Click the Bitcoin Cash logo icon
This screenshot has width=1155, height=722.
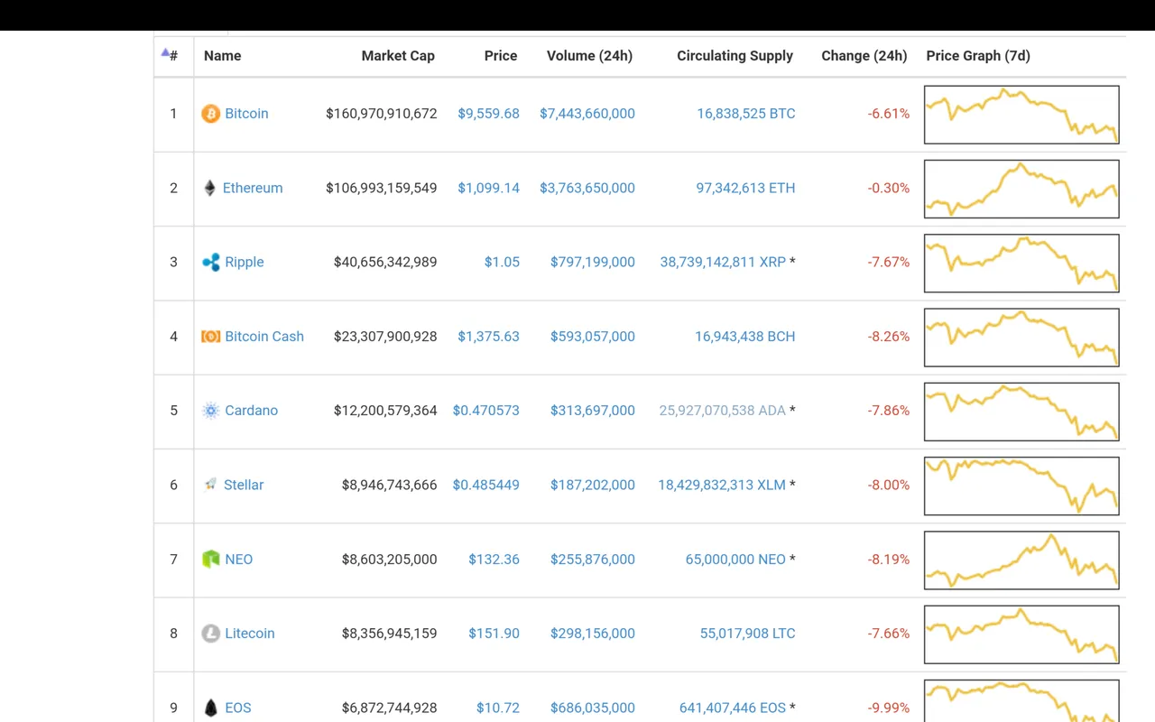click(x=210, y=337)
